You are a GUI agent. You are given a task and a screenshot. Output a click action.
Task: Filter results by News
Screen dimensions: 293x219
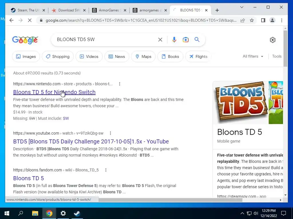(x=117, y=56)
